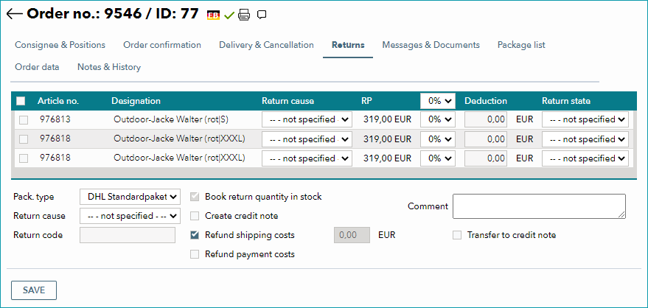Click the RP column header
The width and height of the screenshot is (648, 308).
pyautogui.click(x=367, y=101)
